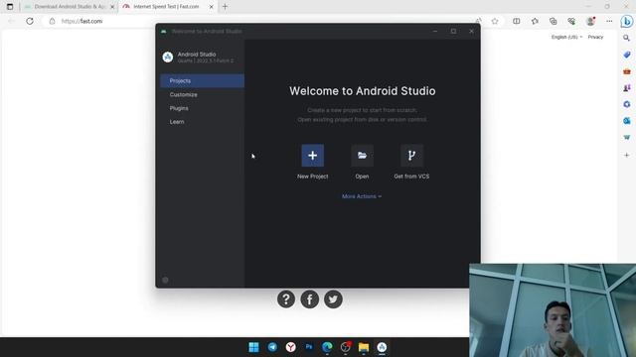636x357 pixels.
Task: Open Edge favorites list icon
Action: (535, 21)
